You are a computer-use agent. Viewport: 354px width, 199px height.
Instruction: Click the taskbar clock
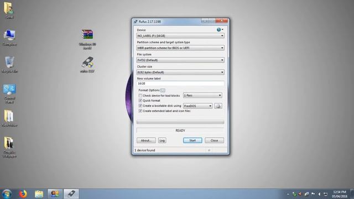[340, 194]
